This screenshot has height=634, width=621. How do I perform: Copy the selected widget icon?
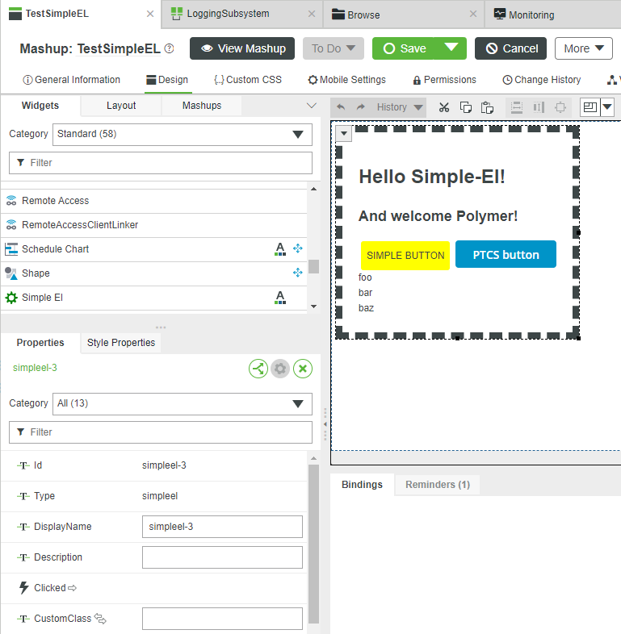pos(466,107)
